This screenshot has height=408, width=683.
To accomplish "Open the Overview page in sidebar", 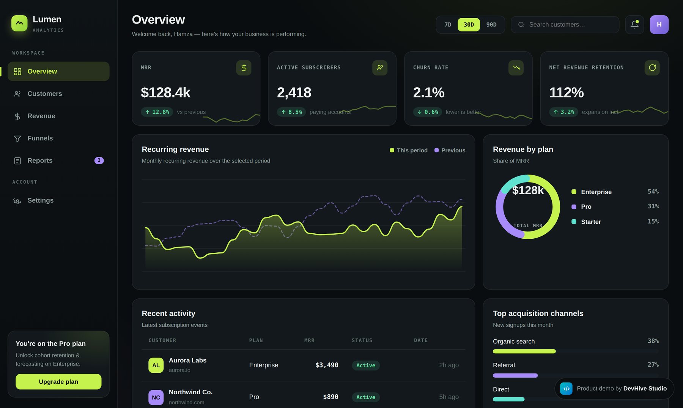I will coord(58,71).
